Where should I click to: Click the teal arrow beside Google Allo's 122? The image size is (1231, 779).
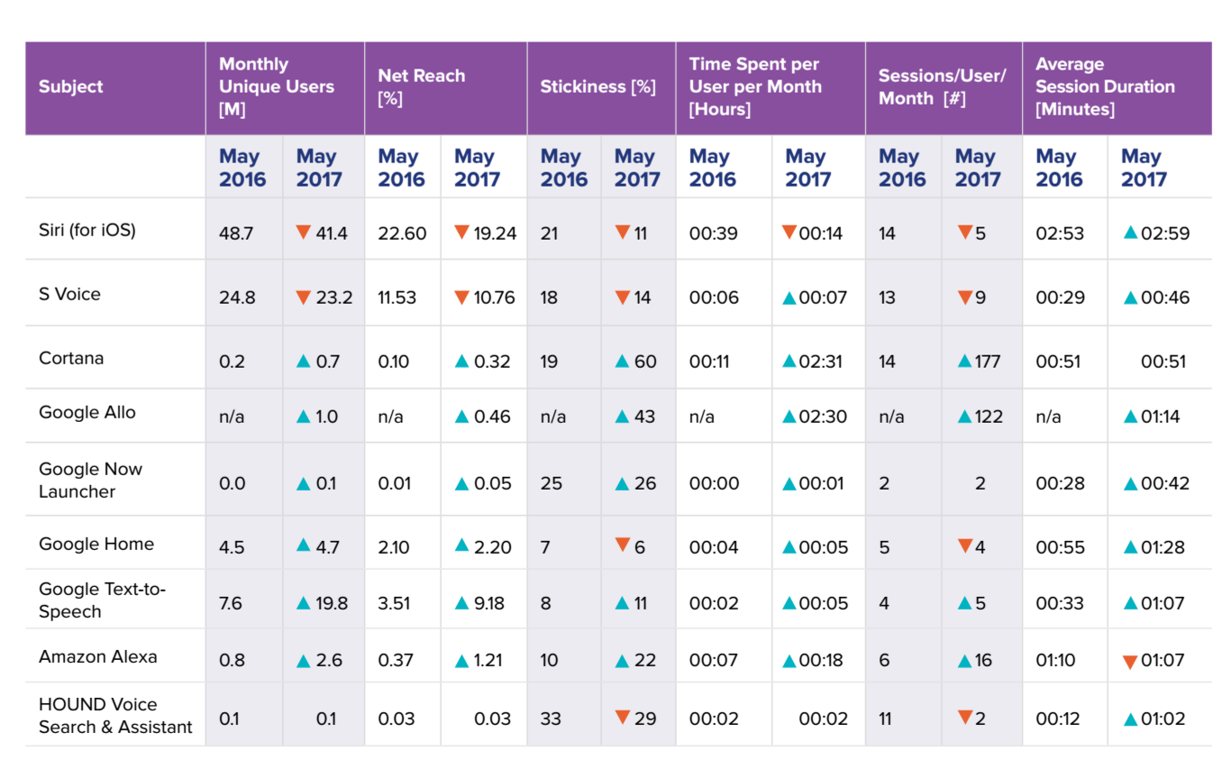click(965, 416)
